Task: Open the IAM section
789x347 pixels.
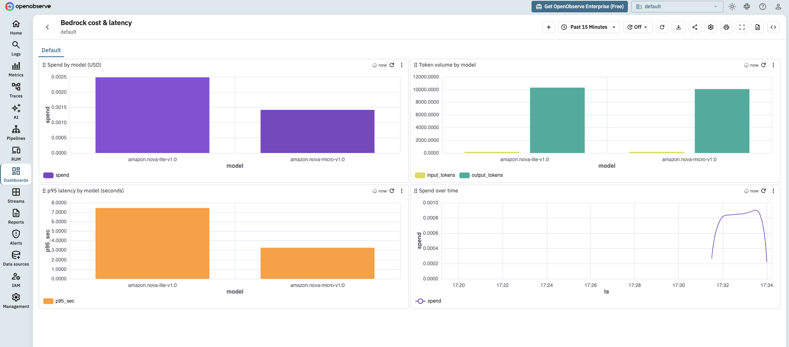Action: point(16,280)
